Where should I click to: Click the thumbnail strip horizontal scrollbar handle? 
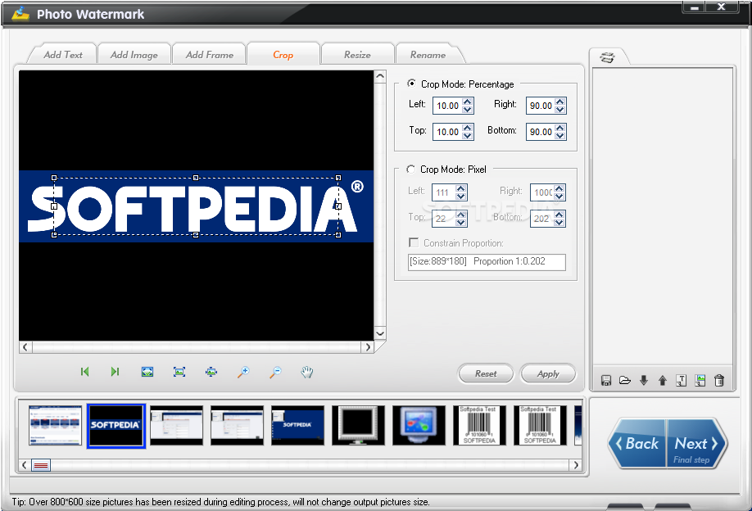click(41, 465)
